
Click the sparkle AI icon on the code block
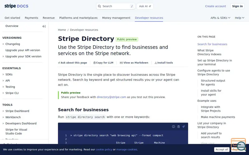pyautogui.click(x=184, y=126)
